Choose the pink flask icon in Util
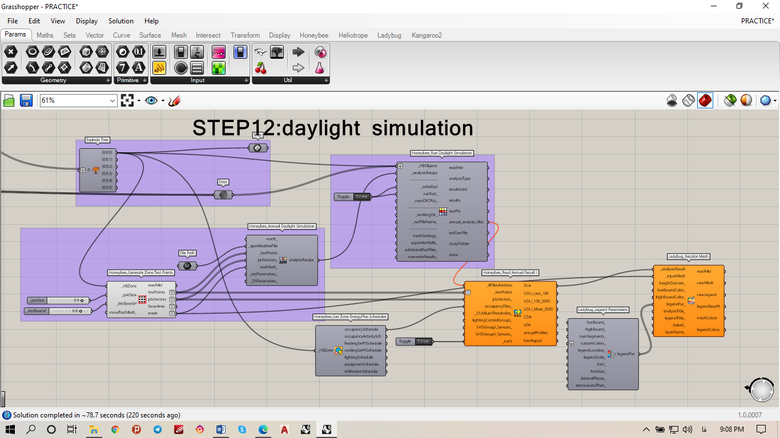Viewport: 780px width, 438px height. 320,68
